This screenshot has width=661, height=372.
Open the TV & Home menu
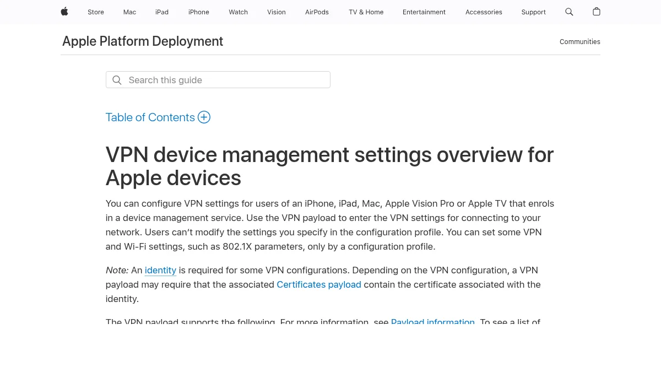[366, 12]
